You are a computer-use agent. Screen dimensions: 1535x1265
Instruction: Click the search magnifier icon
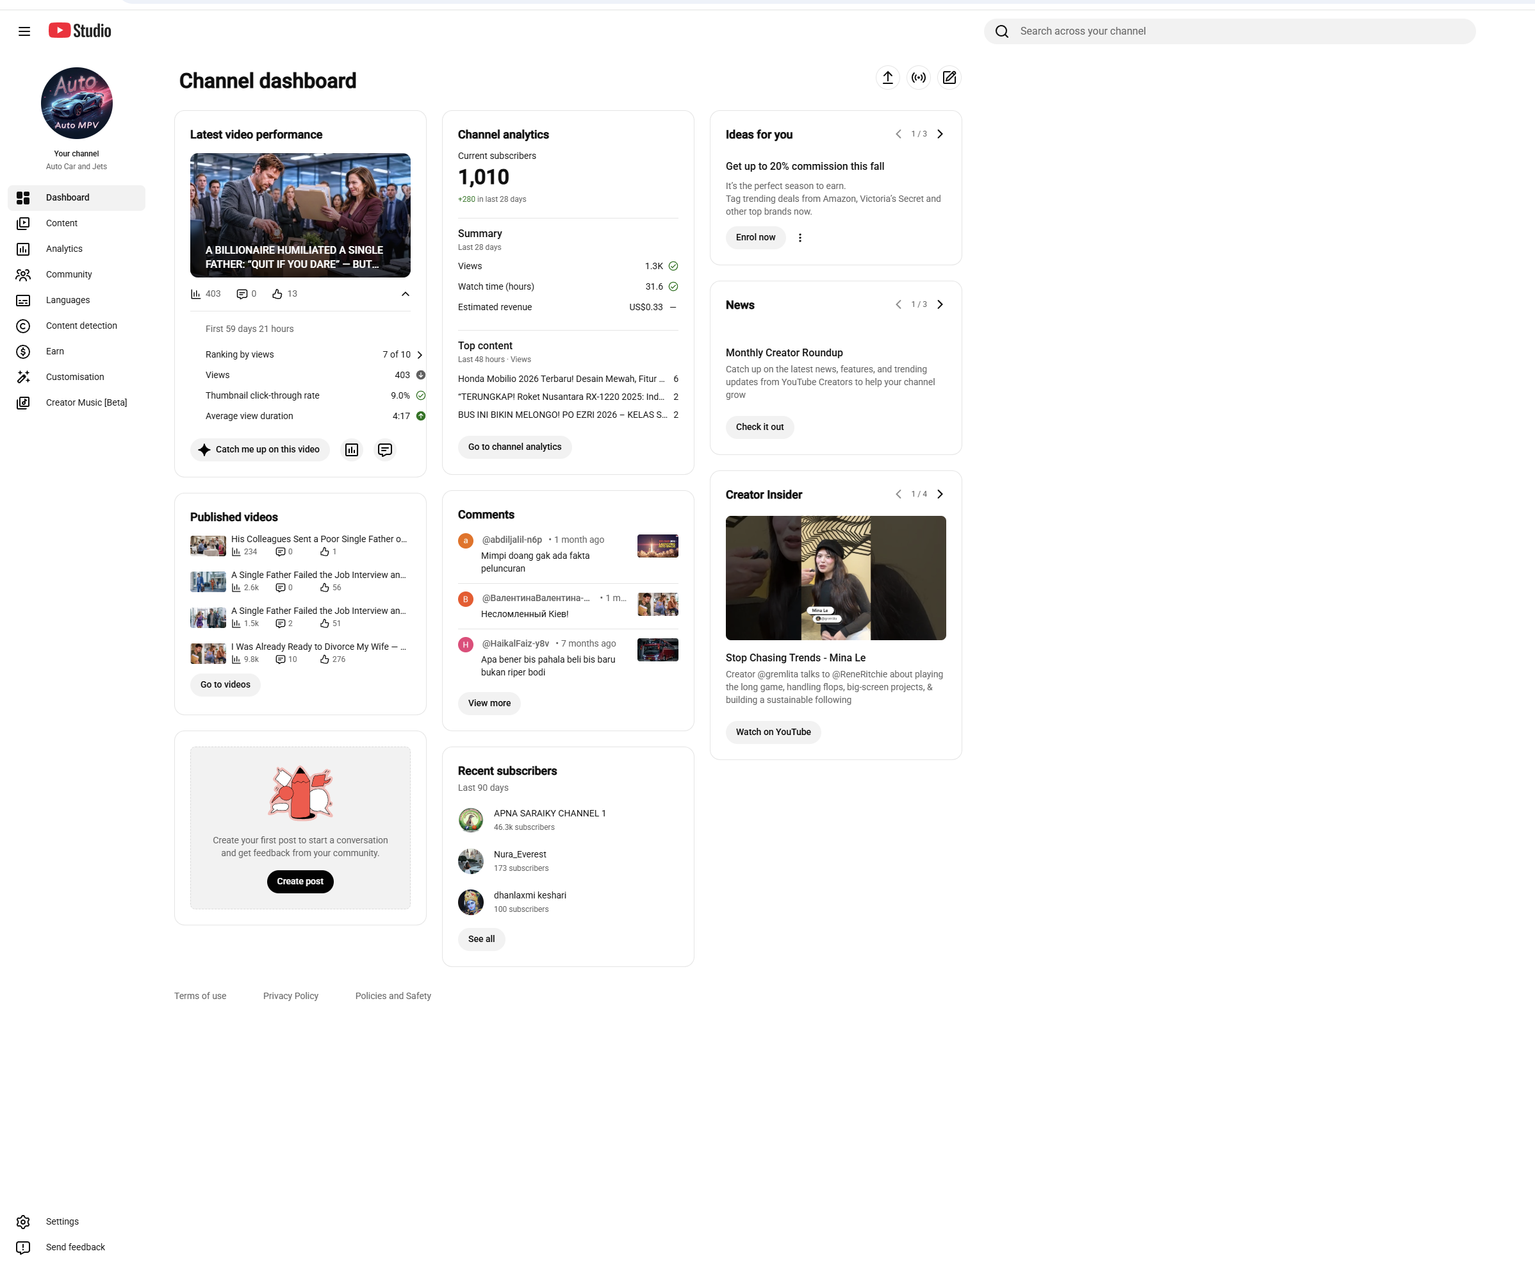point(1003,31)
